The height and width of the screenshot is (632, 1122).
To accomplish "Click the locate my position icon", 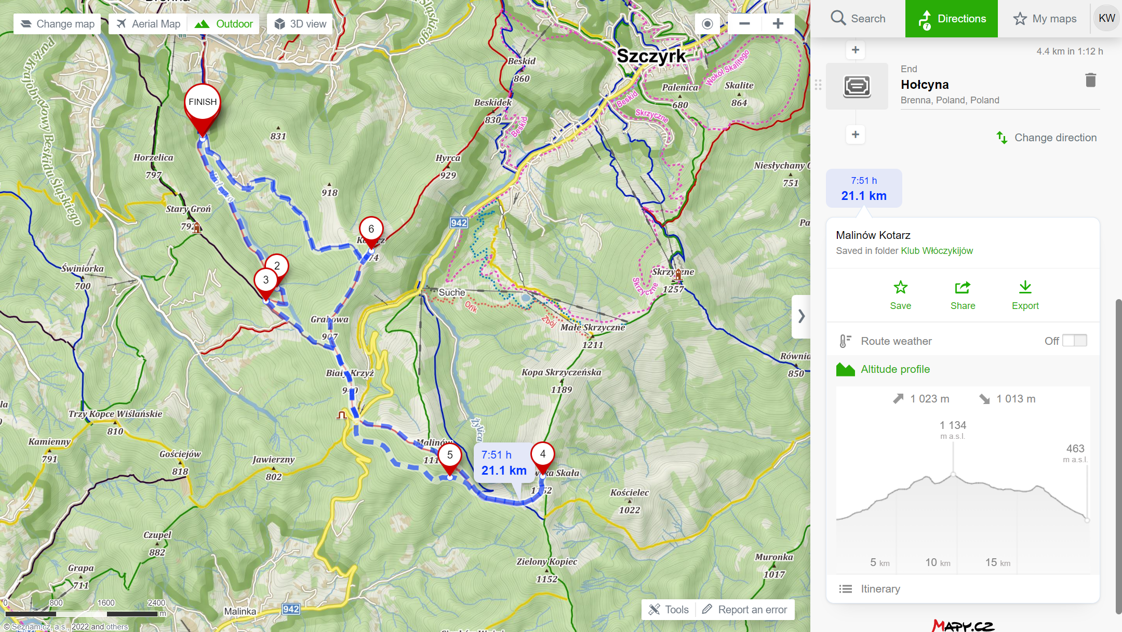I will click(707, 24).
